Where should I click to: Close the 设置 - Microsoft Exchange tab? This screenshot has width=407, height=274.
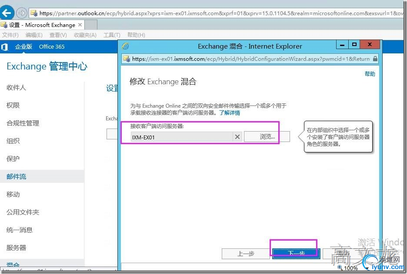click(80, 25)
